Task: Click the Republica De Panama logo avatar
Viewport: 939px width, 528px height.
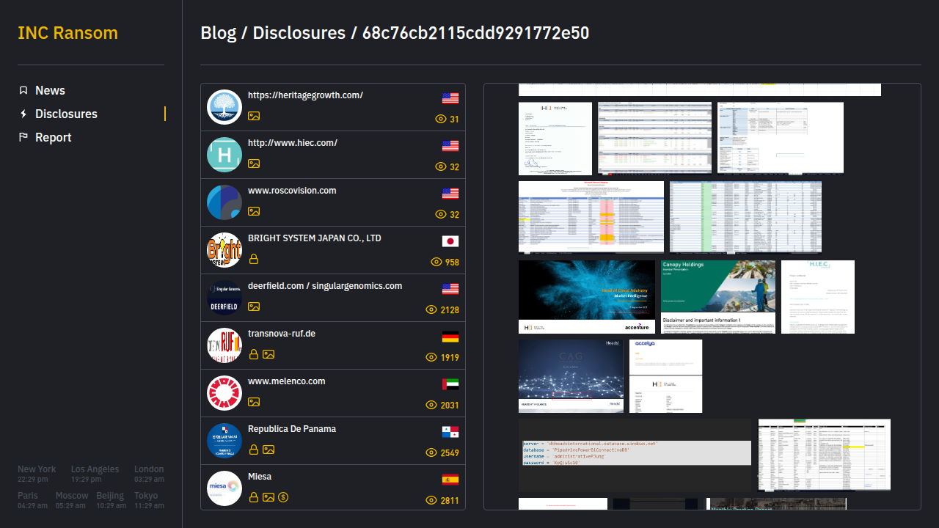Action: click(x=224, y=441)
